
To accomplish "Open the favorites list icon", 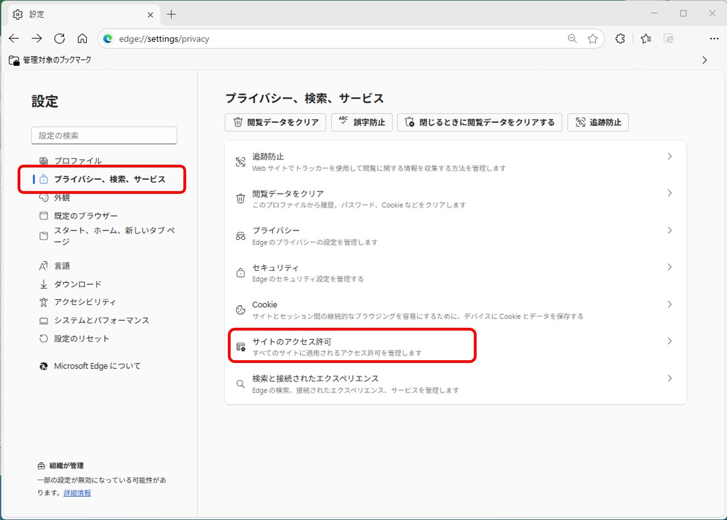I will 646,38.
